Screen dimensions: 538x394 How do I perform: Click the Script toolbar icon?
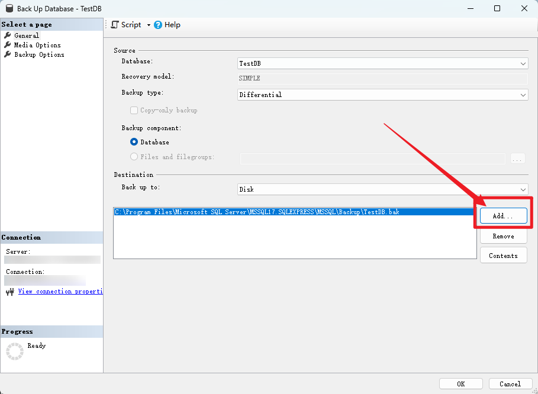point(115,25)
